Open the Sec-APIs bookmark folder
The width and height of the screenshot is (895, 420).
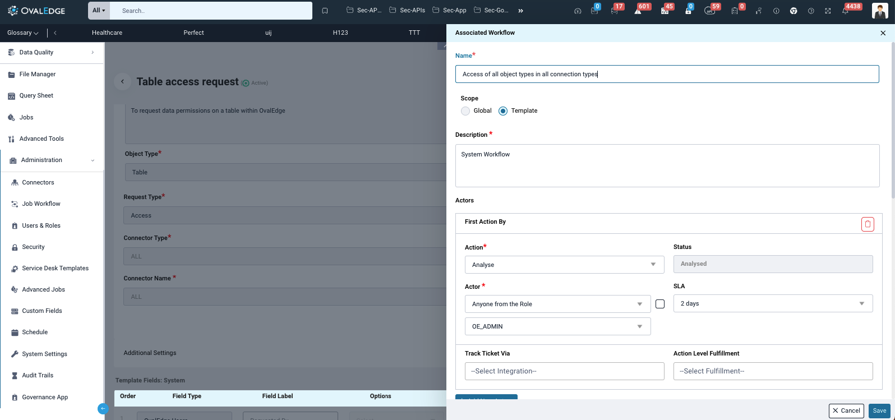[x=407, y=10]
